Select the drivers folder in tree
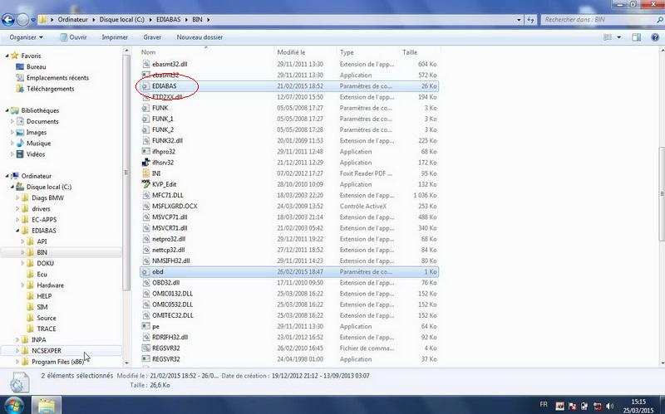The width and height of the screenshot is (665, 414). pos(41,209)
